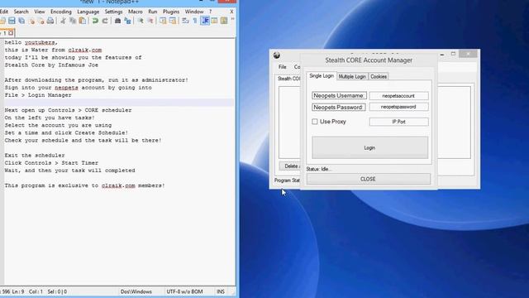This screenshot has width=529, height=298.
Task: Click the INS indicator in status bar
Action: [x=221, y=291]
